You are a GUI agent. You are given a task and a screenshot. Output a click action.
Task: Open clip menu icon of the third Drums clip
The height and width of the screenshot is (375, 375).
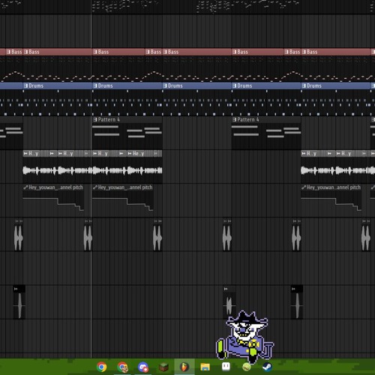pos(165,85)
